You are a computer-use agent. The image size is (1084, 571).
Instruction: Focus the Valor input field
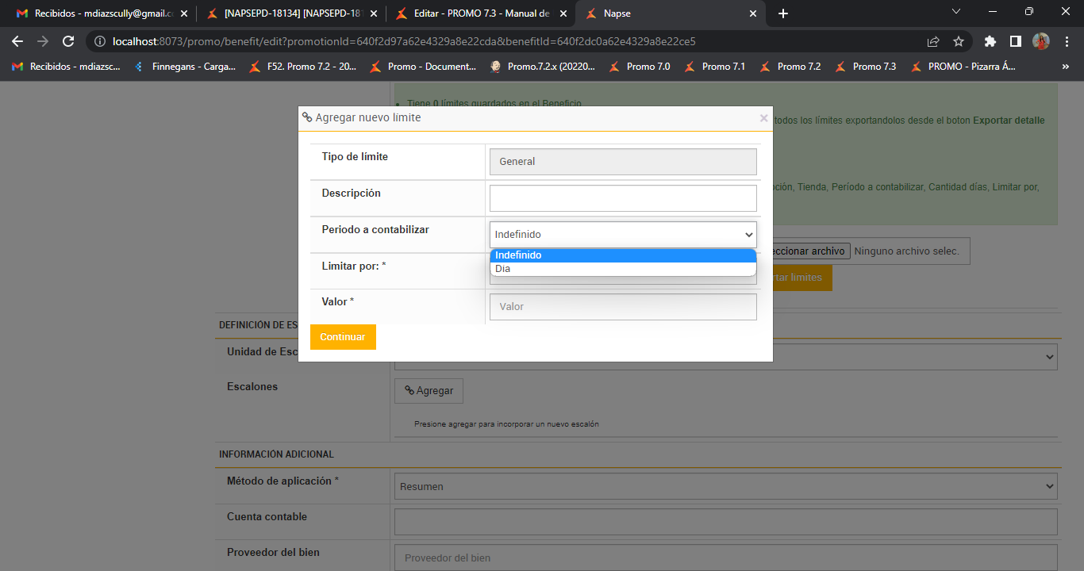[623, 307]
